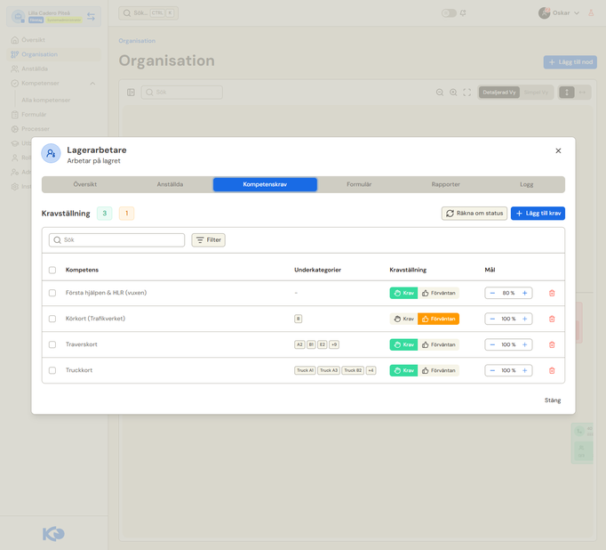606x550 pixels.
Task: Decrease Traverskort goal with minus icon
Action: tap(492, 344)
